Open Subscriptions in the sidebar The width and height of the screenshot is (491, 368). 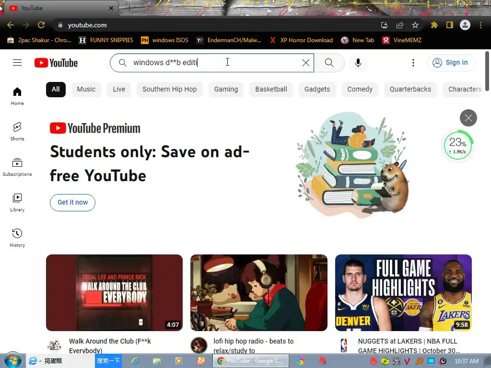pos(17,167)
